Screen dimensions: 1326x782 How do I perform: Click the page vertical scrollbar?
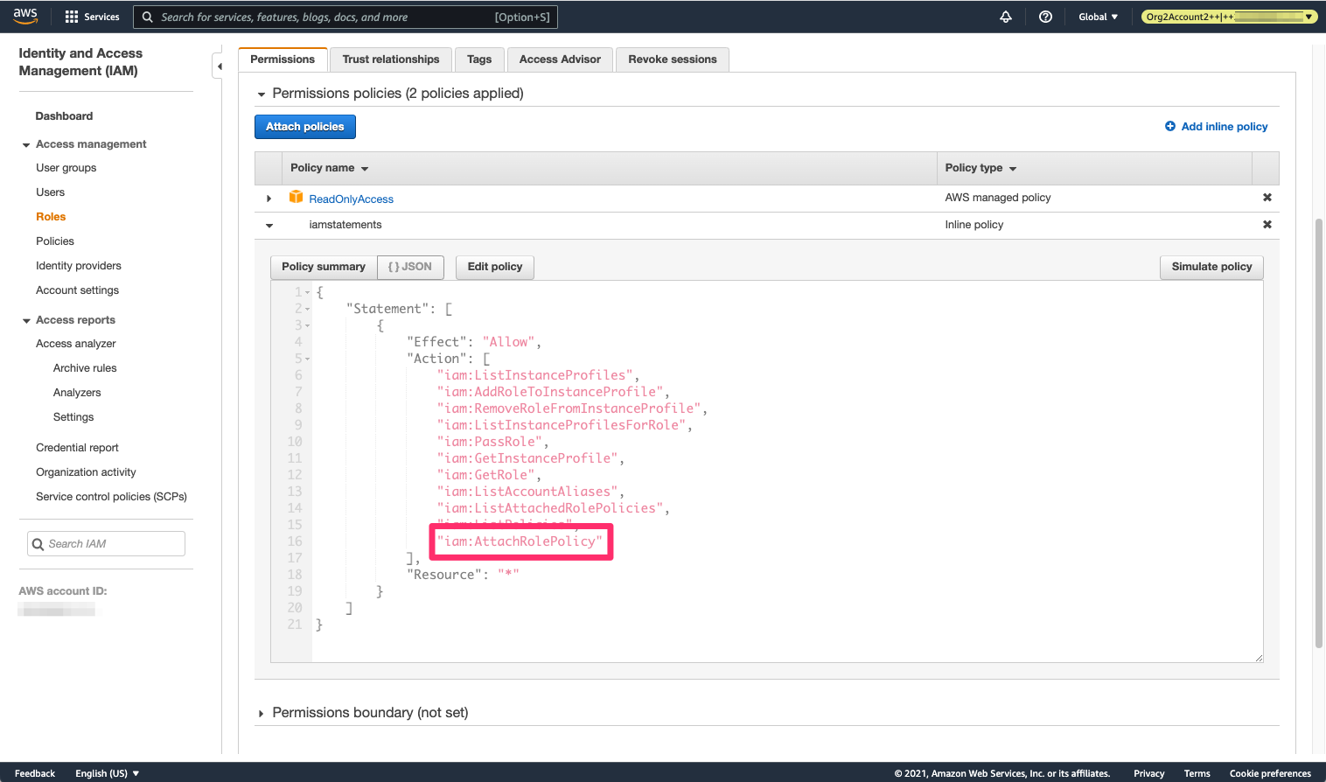1319,433
